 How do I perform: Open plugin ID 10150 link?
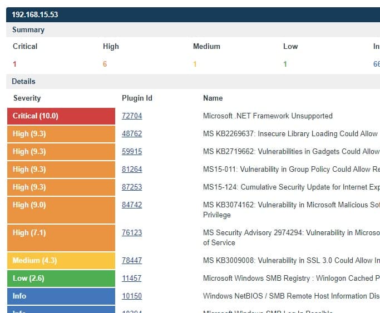(132, 296)
